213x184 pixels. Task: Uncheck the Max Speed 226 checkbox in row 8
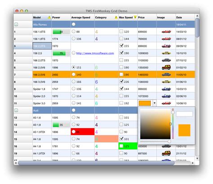point(121,81)
